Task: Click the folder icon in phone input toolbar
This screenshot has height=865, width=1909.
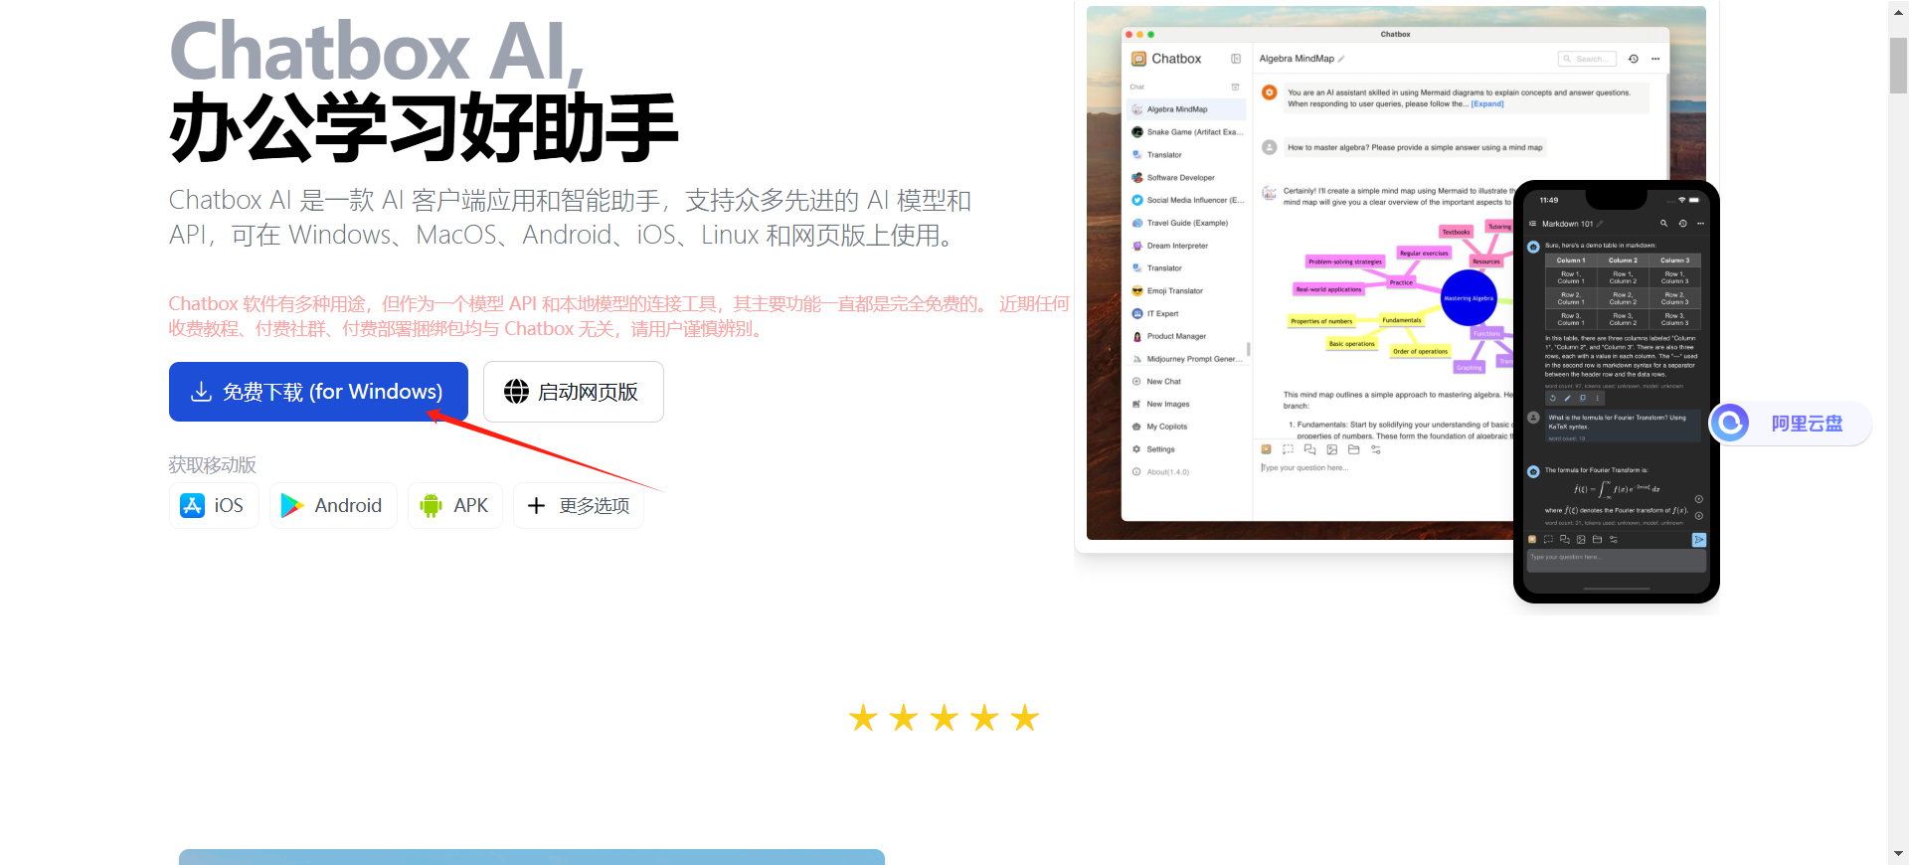Action: point(1597,540)
